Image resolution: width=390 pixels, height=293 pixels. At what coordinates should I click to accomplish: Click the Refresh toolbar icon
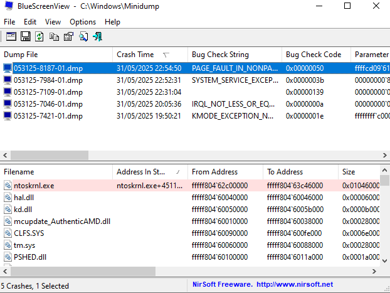click(40, 37)
